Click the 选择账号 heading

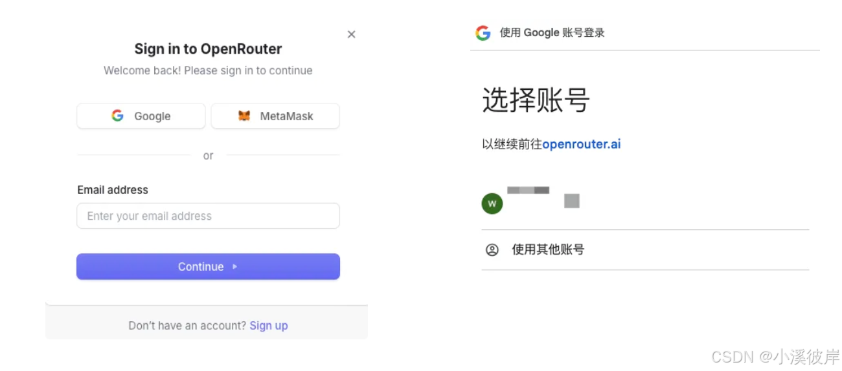click(x=536, y=101)
